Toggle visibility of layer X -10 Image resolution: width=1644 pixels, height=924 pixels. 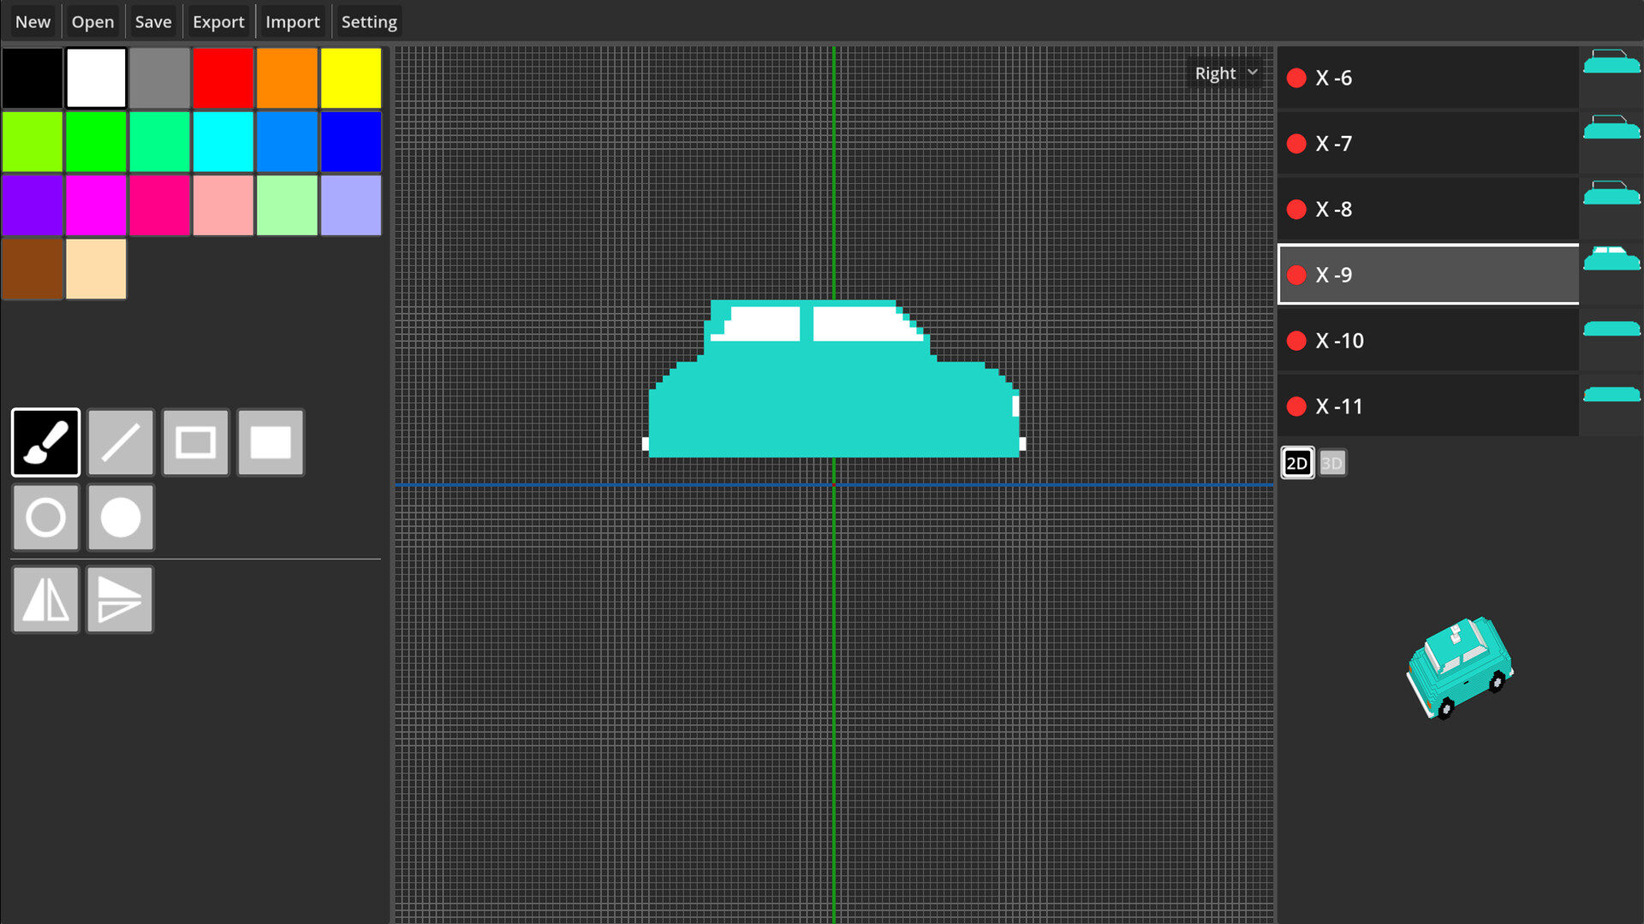(1296, 341)
